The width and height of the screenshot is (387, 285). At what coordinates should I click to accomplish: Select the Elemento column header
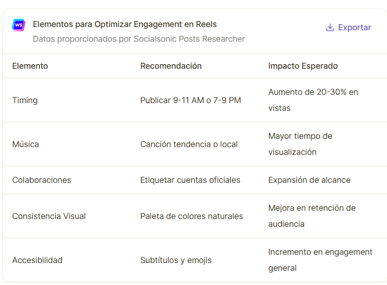click(30, 66)
